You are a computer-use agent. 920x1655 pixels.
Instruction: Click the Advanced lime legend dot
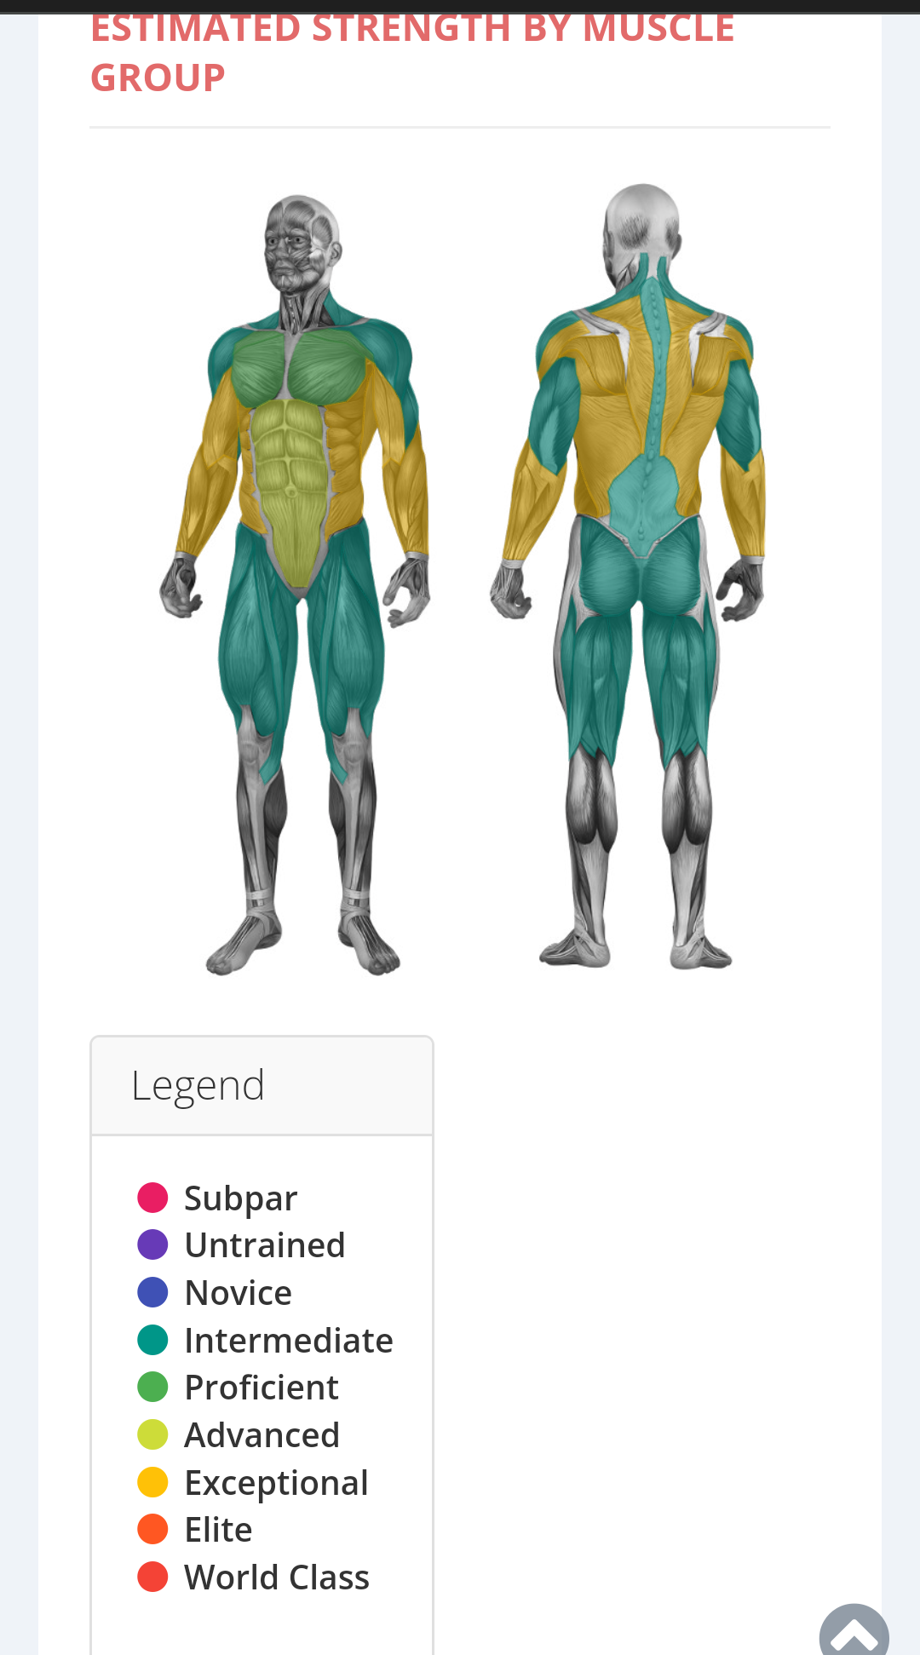point(152,1434)
